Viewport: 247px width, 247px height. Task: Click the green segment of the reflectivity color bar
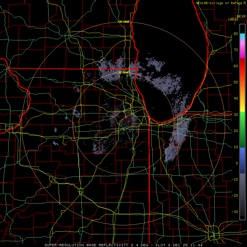(x=242, y=130)
